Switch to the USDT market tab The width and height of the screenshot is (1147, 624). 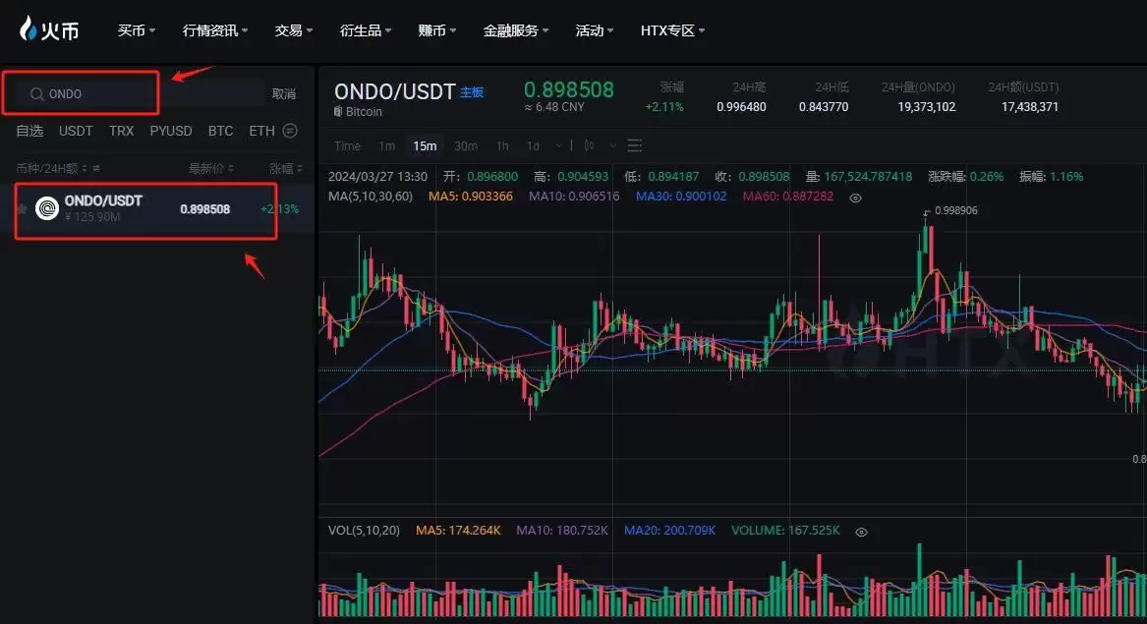[76, 130]
